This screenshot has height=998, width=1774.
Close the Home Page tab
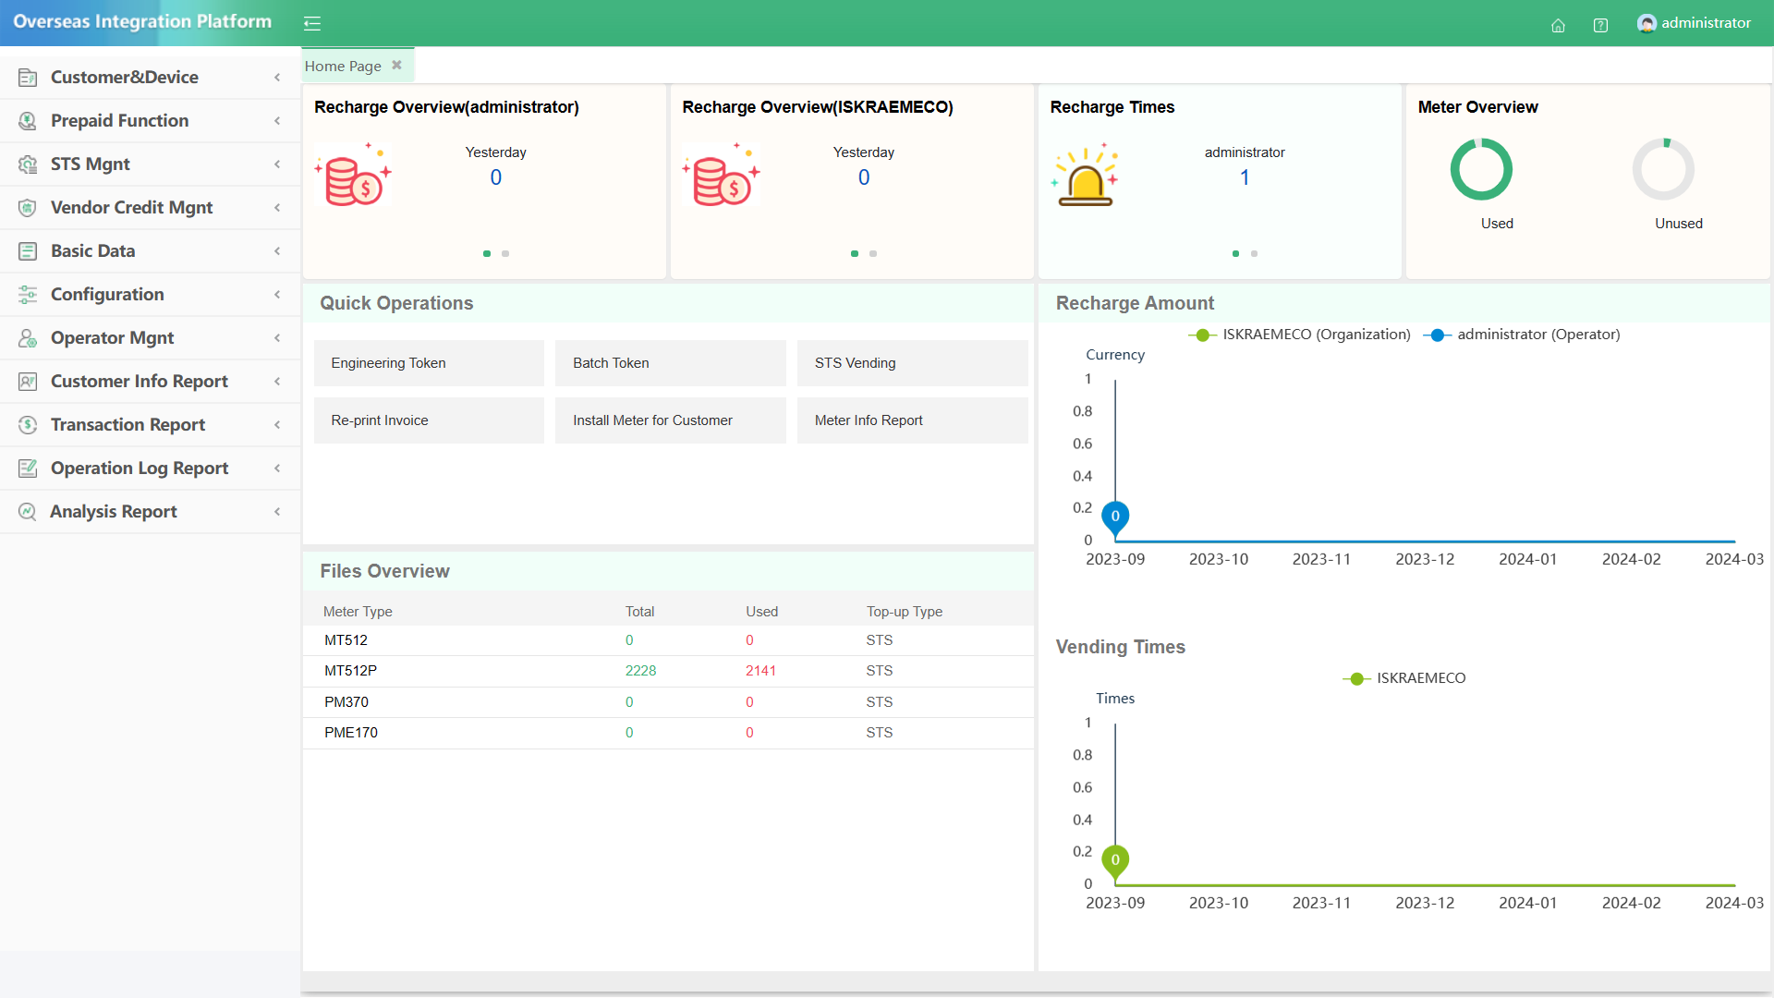click(396, 66)
